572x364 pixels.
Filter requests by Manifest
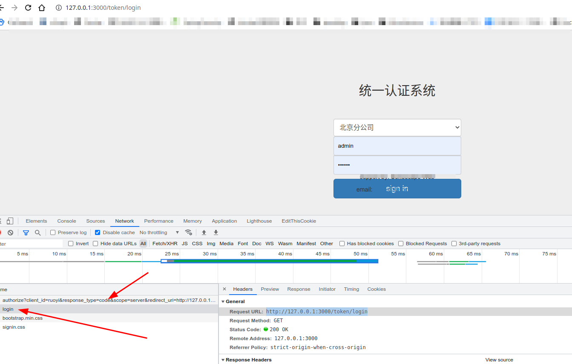tap(306, 244)
